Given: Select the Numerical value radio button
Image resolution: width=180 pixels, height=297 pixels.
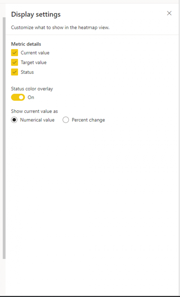Looking at the screenshot, I should pyautogui.click(x=14, y=120).
